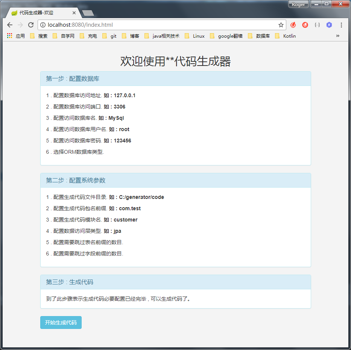351x350 pixels.
Task: Open the git bookmark folder
Action: click(x=109, y=36)
